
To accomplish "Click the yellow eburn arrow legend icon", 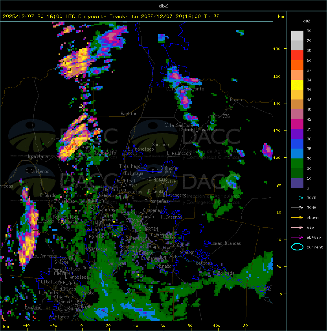I will tap(297, 218).
